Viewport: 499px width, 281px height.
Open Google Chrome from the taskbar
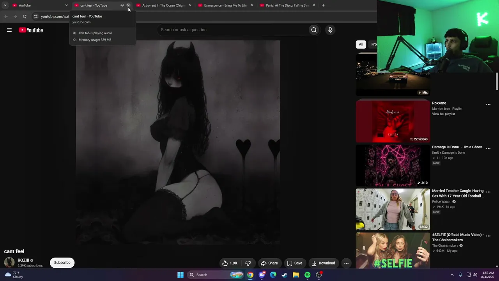point(250,275)
